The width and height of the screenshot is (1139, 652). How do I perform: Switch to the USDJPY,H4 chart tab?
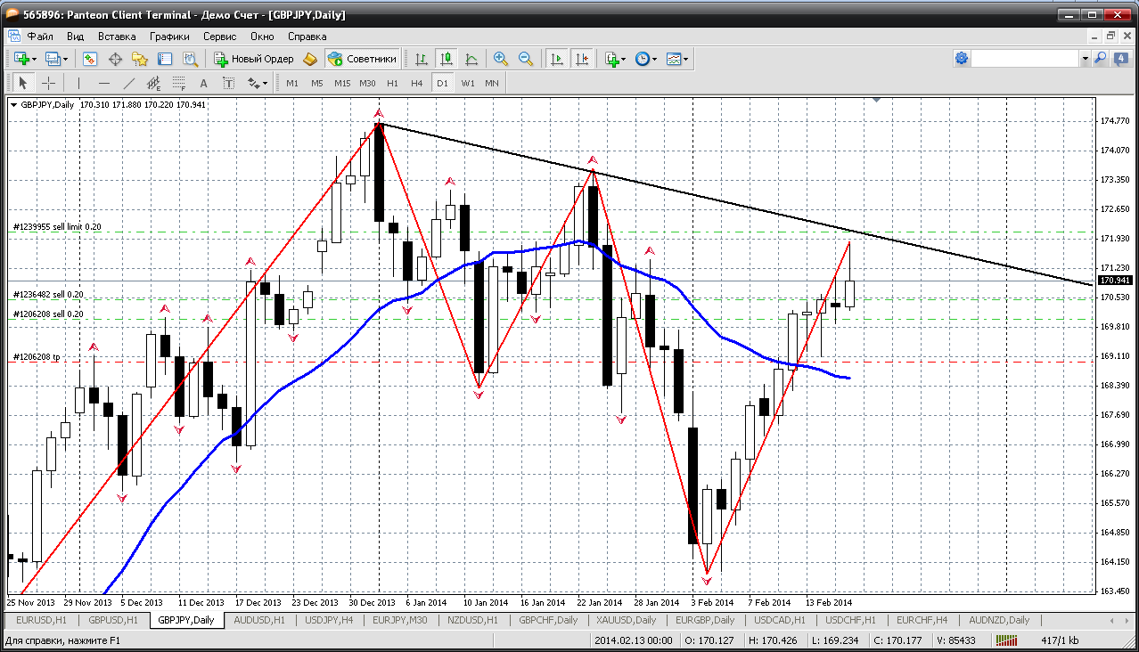(x=329, y=620)
